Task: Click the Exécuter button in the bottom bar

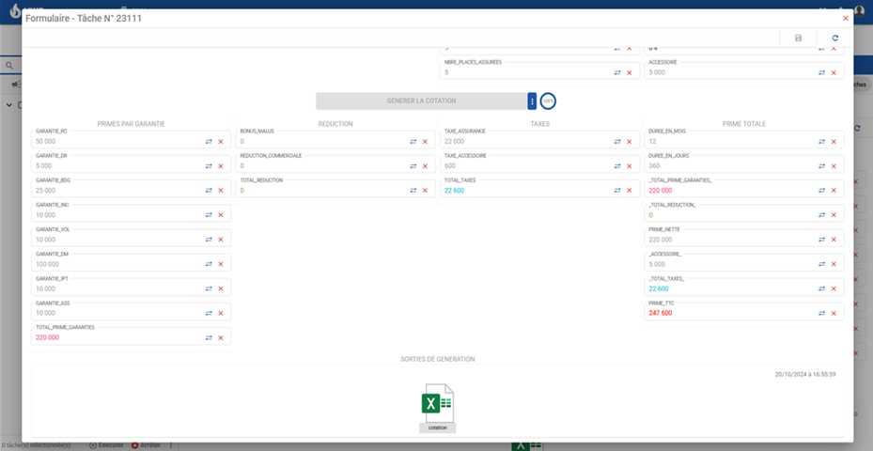Action: tap(107, 444)
